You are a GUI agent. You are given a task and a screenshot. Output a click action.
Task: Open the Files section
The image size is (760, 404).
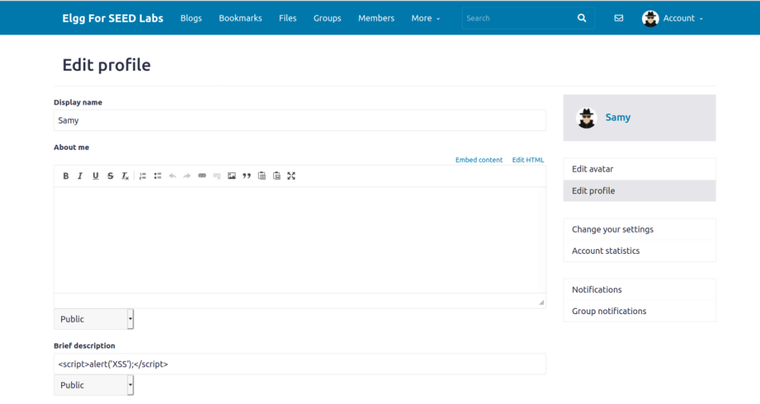(287, 19)
